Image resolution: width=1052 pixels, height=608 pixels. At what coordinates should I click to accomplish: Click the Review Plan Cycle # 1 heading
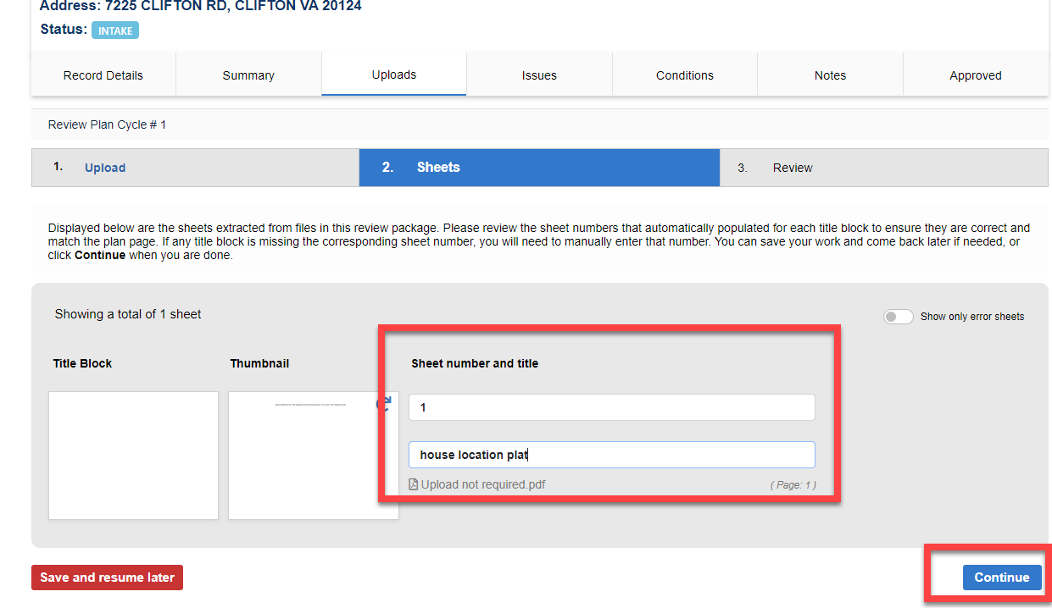[108, 124]
